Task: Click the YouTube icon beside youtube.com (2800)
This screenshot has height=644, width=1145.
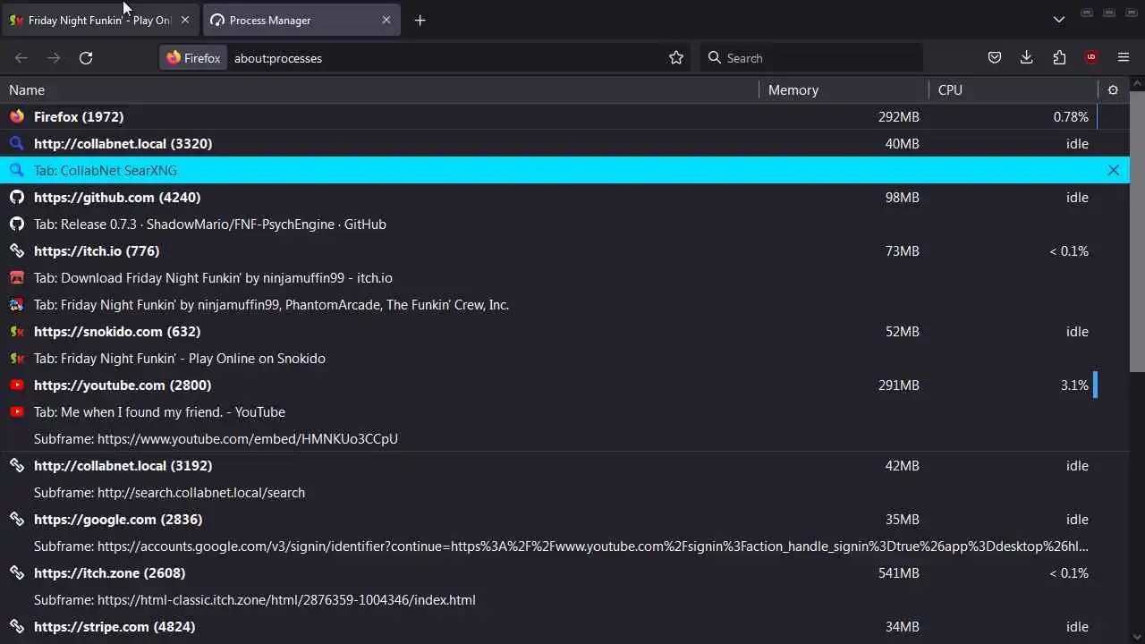Action: point(17,385)
